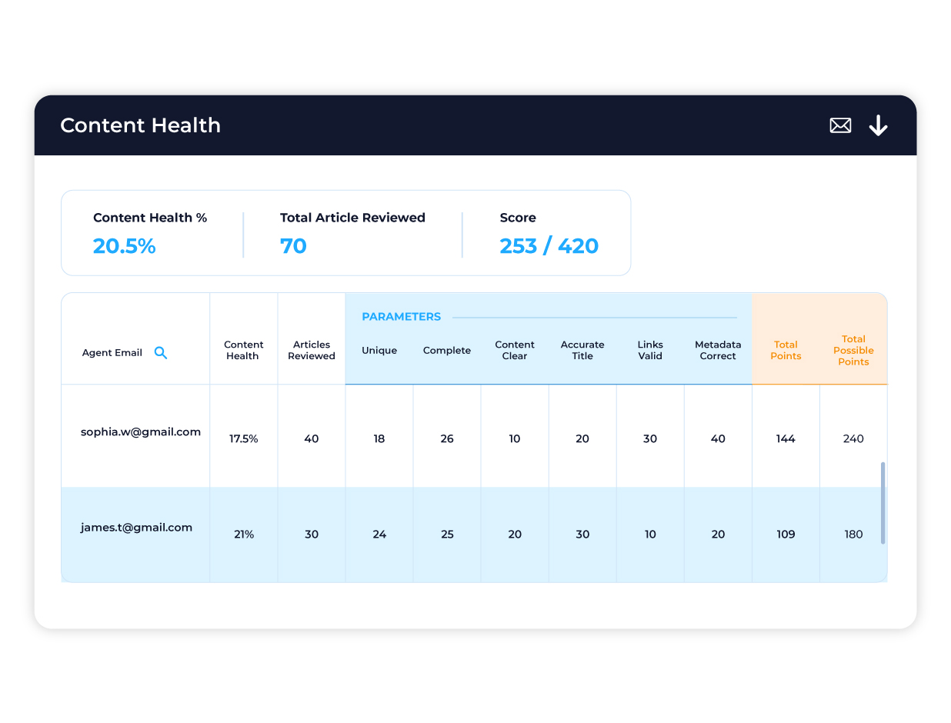Click the Content Clear column header
This screenshot has height=723, width=951.
pos(514,351)
